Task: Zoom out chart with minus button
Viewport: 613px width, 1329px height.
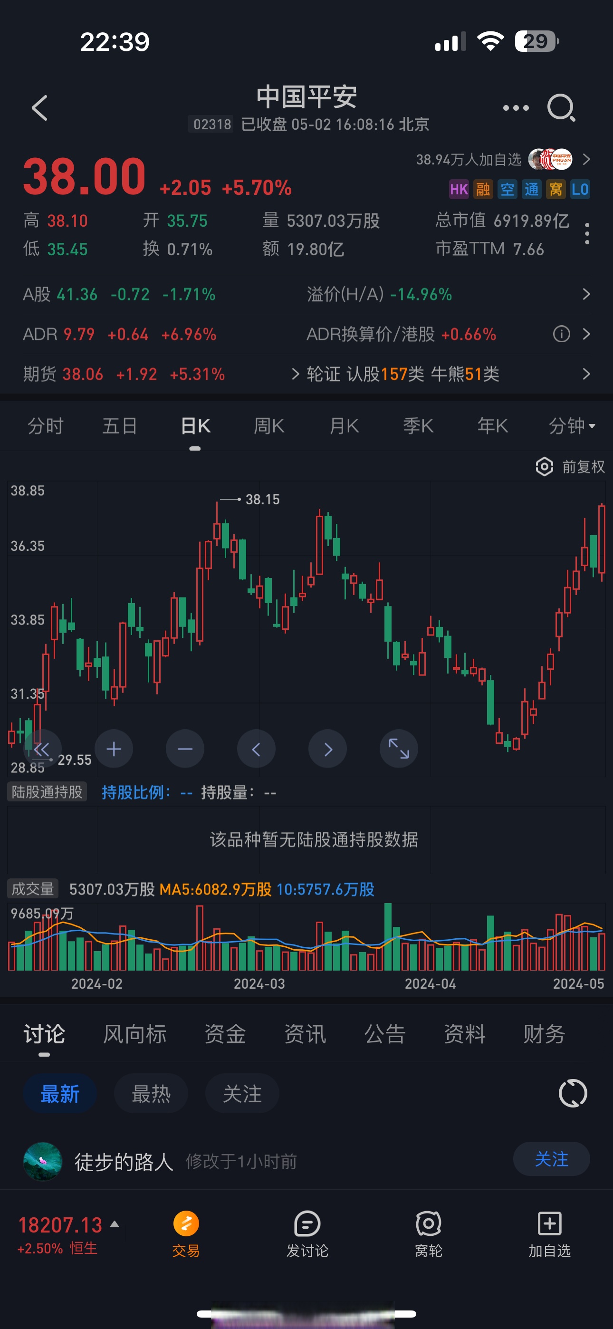Action: (x=185, y=749)
